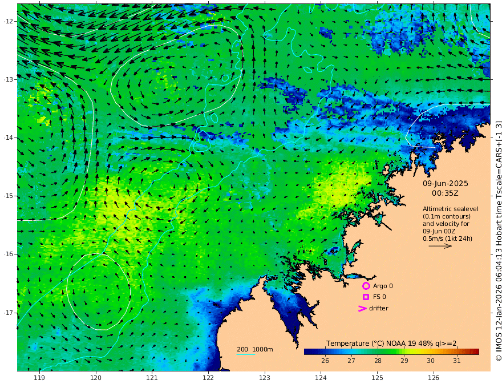
Task: Select the temperature color scale bar
Action: (x=391, y=351)
